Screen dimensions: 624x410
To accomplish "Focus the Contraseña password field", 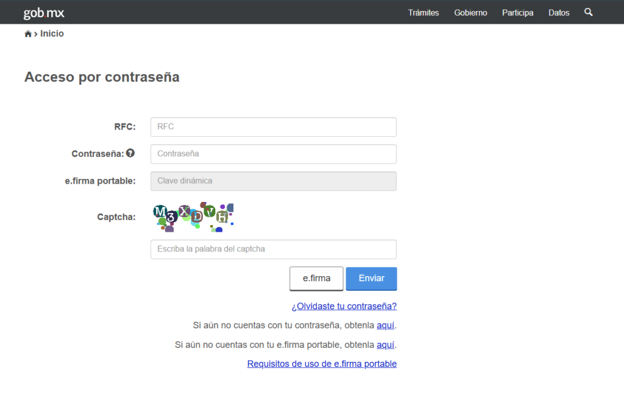I will coord(273,154).
